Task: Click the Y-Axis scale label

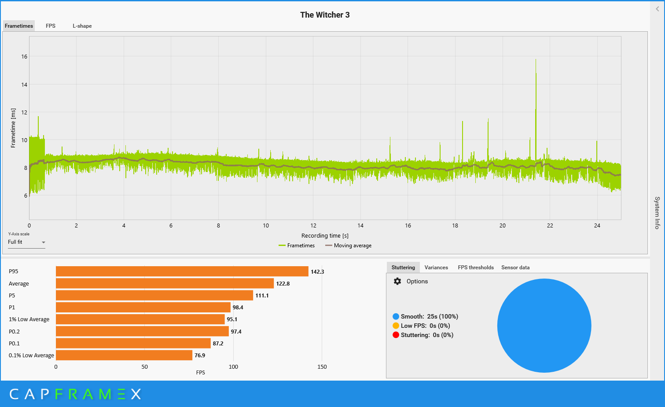Action: click(x=18, y=234)
